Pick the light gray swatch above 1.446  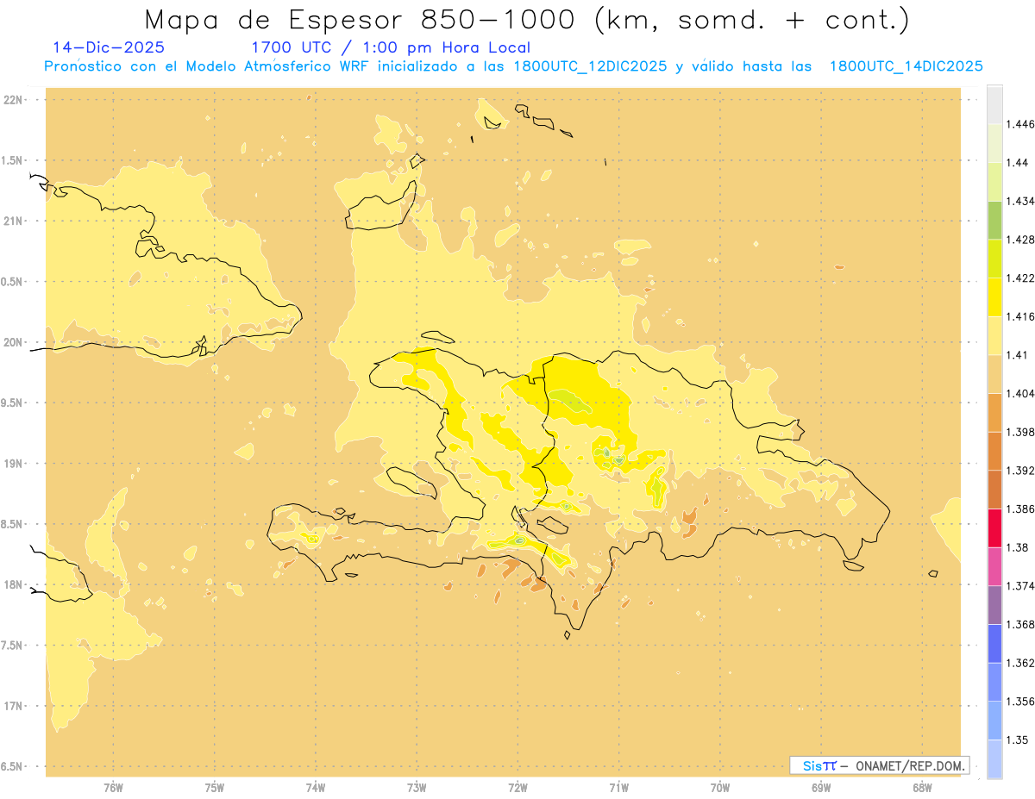pos(994,104)
